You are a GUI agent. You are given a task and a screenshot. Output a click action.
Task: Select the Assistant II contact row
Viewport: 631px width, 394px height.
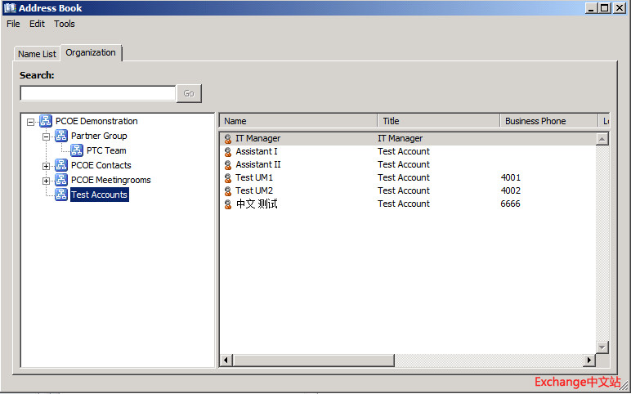coord(258,164)
